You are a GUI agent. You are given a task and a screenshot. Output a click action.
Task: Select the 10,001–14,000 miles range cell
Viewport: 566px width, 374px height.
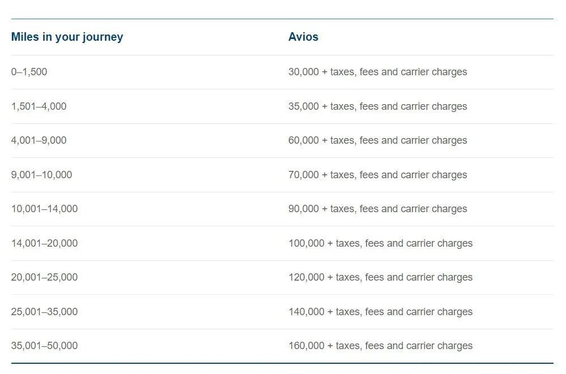point(44,209)
